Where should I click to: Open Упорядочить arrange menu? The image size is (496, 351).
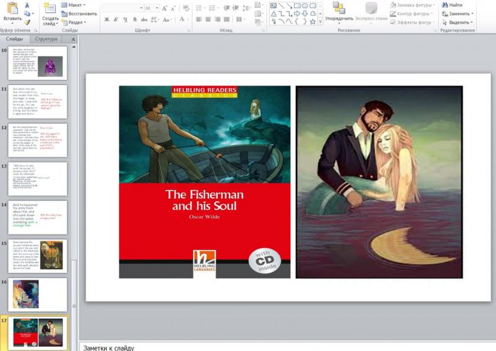339,13
